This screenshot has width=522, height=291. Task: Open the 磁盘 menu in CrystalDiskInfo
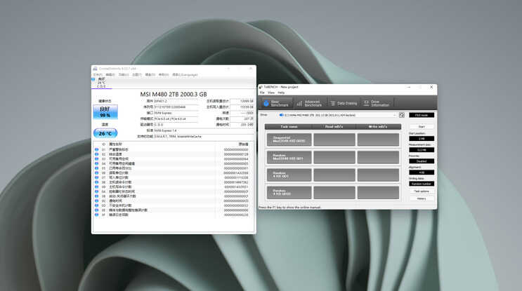[150, 75]
